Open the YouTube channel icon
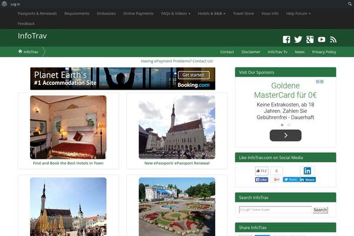Image resolution: width=354 pixels, height=236 pixels. pyautogui.click(x=322, y=40)
